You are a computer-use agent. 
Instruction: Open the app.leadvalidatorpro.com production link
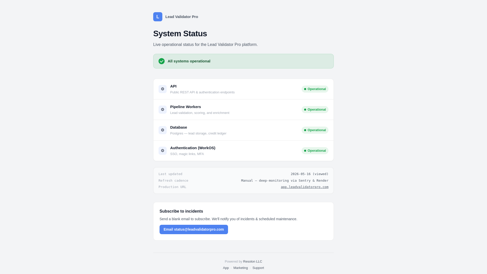(x=304, y=187)
